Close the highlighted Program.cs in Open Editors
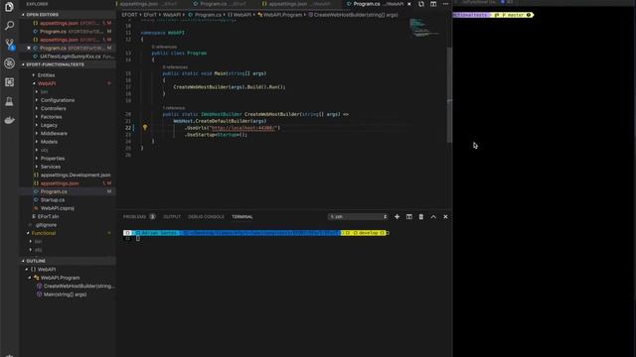This screenshot has height=357, width=636. pyautogui.click(x=29, y=48)
